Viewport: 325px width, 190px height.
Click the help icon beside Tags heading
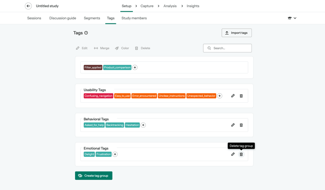[86, 33]
